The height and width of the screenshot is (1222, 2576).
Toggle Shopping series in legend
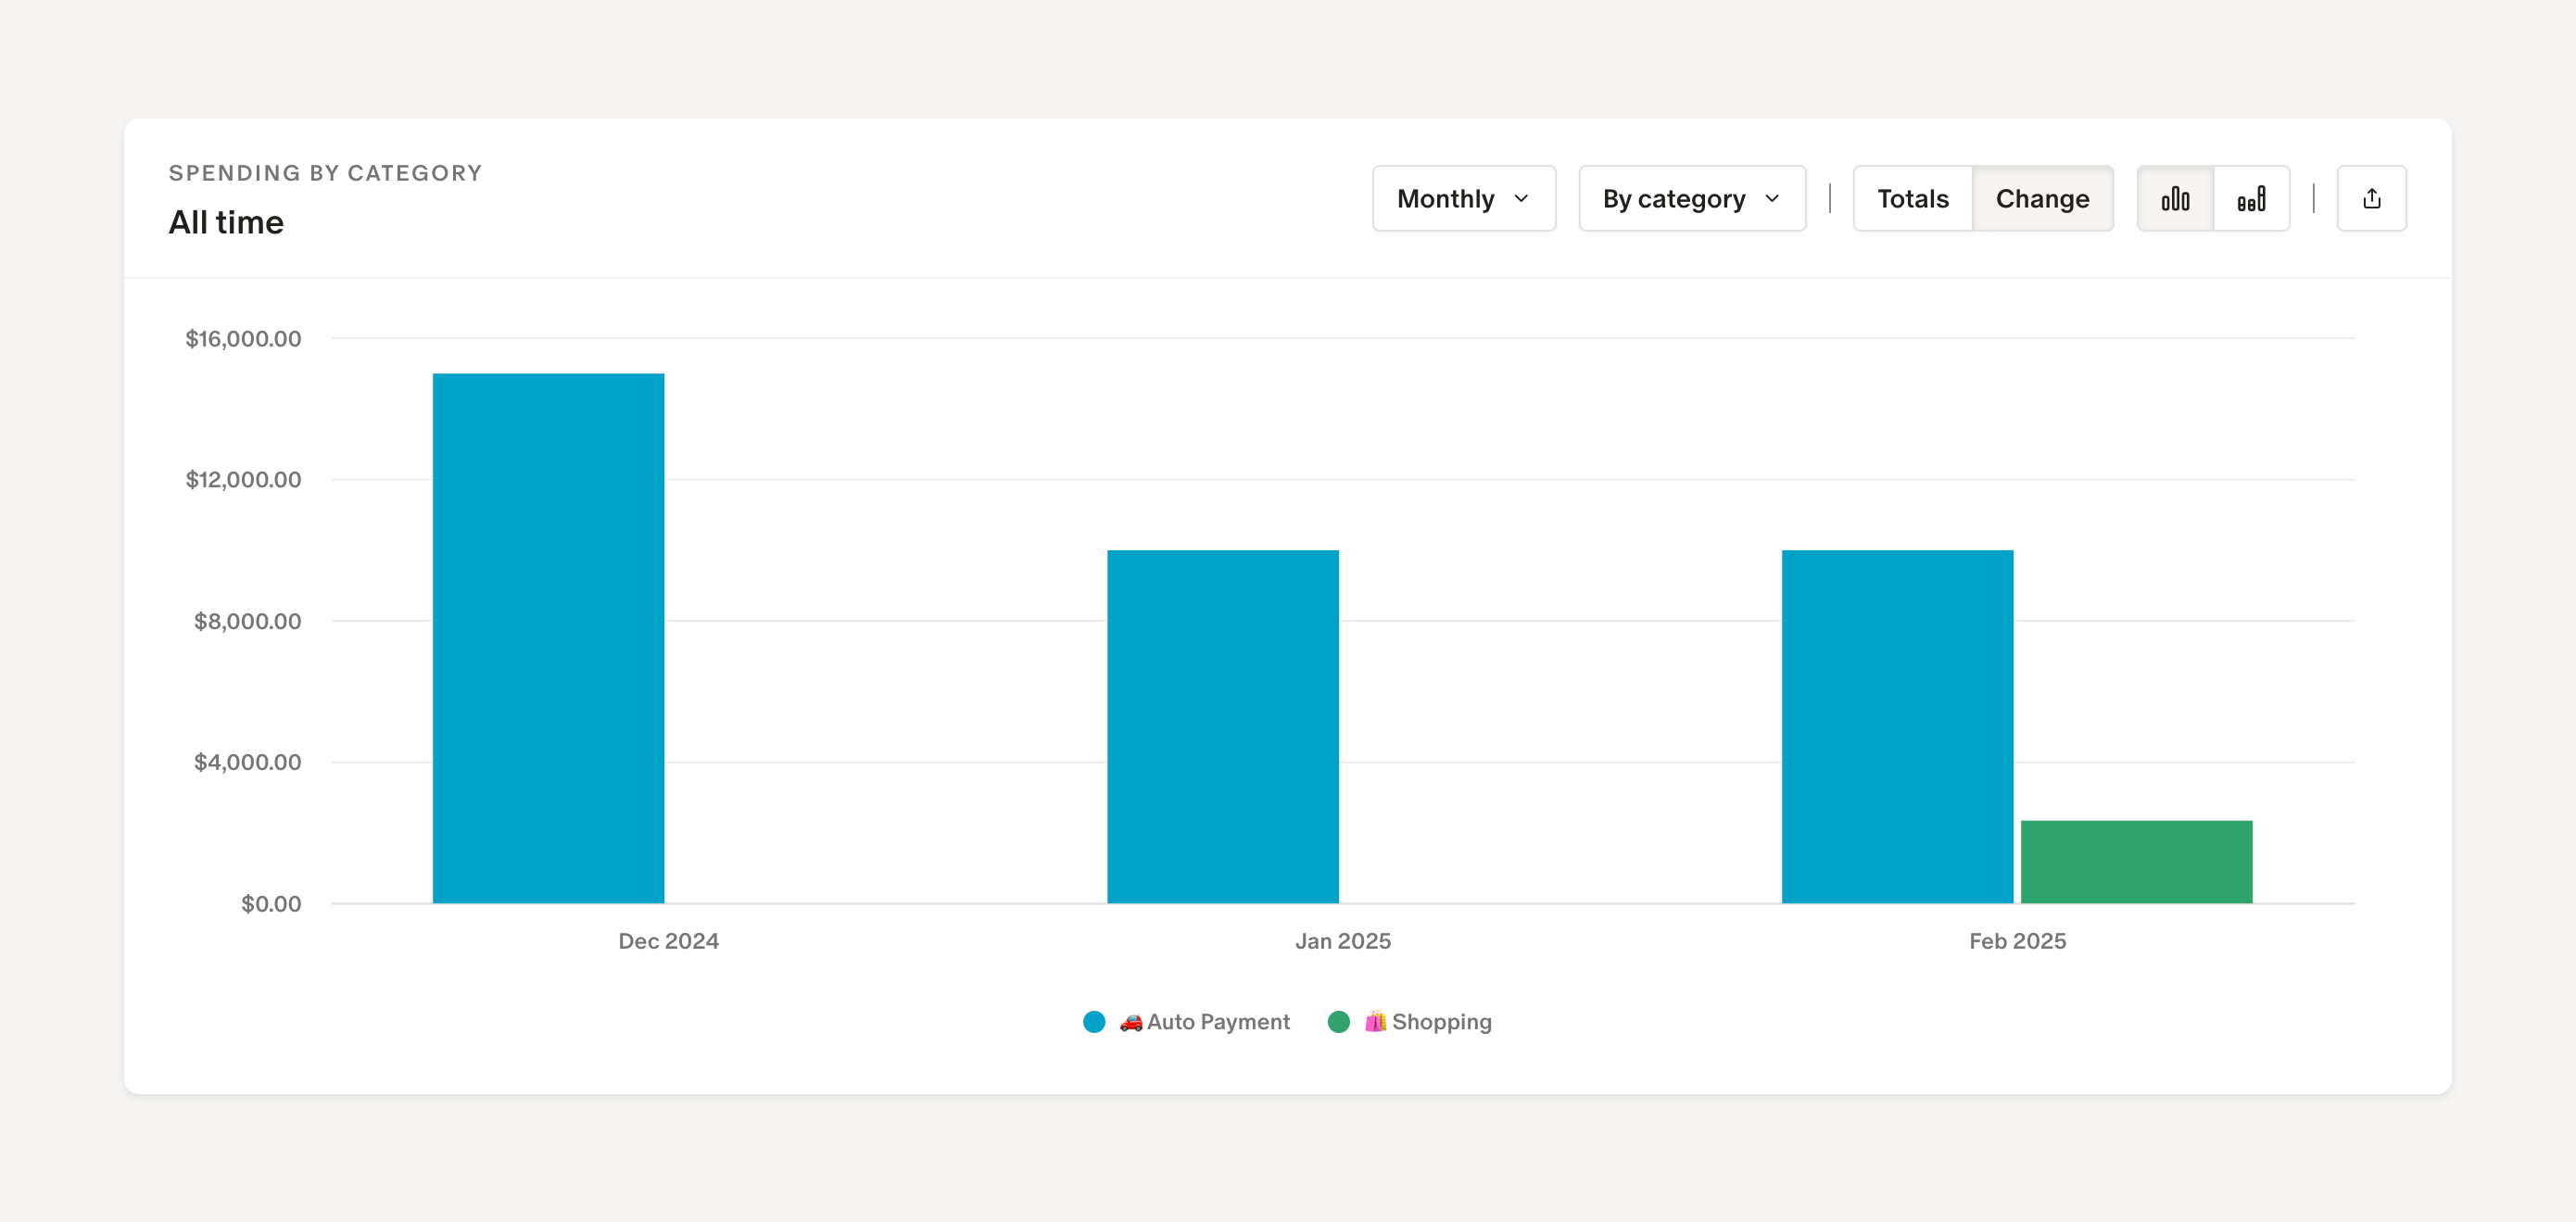pos(1441,1022)
